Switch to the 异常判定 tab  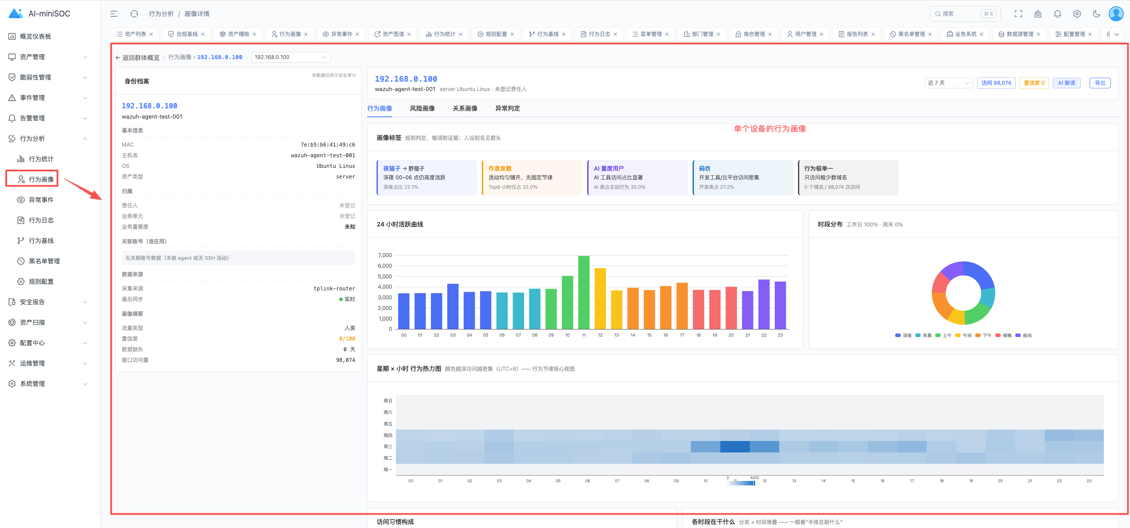click(x=508, y=108)
